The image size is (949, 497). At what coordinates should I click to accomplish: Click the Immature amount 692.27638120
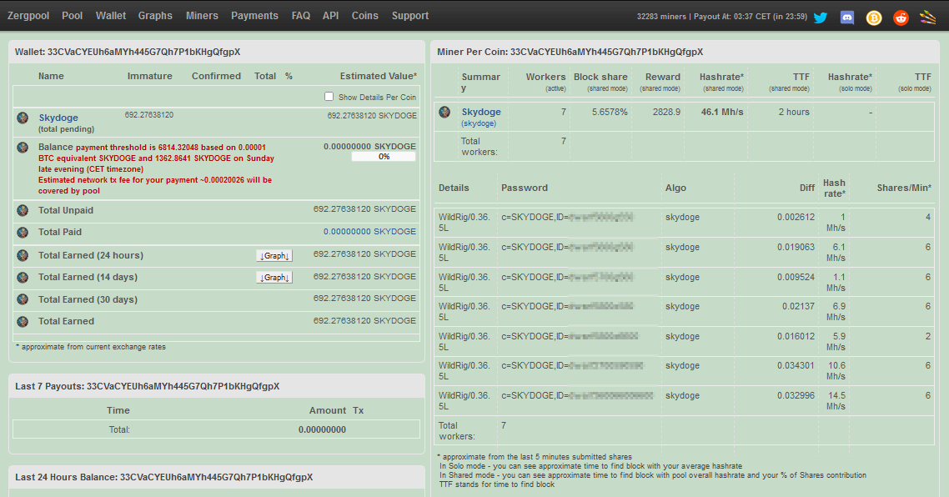pos(149,114)
